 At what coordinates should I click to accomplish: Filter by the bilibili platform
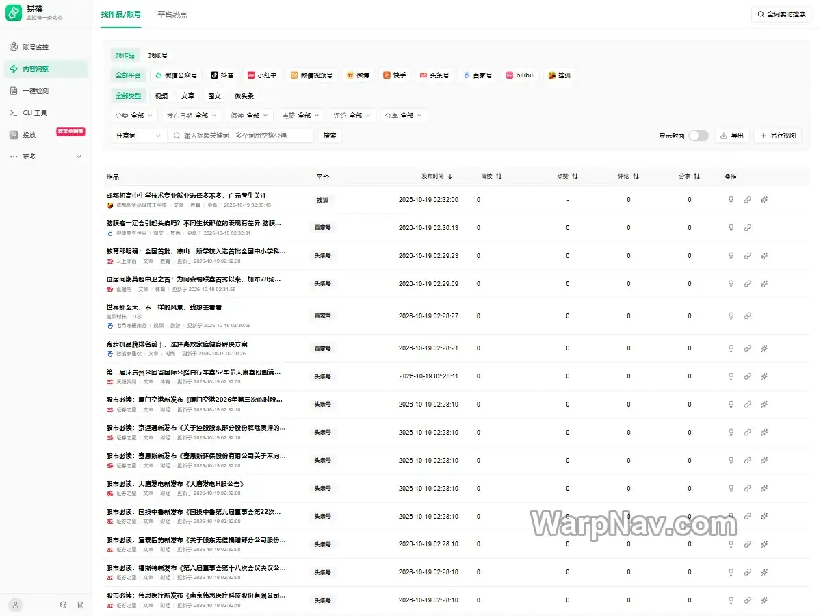(x=521, y=75)
